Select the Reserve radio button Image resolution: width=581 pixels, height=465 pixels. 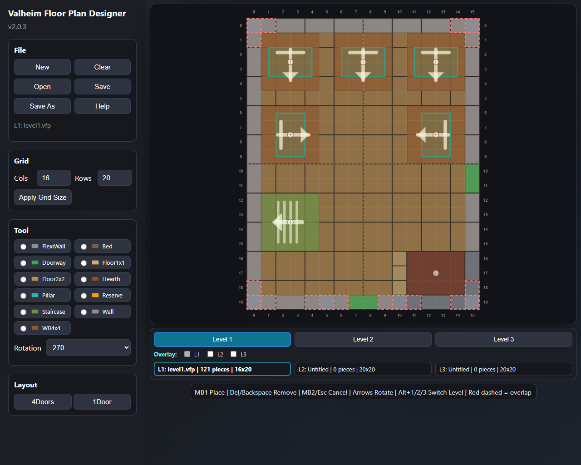pyautogui.click(x=84, y=296)
